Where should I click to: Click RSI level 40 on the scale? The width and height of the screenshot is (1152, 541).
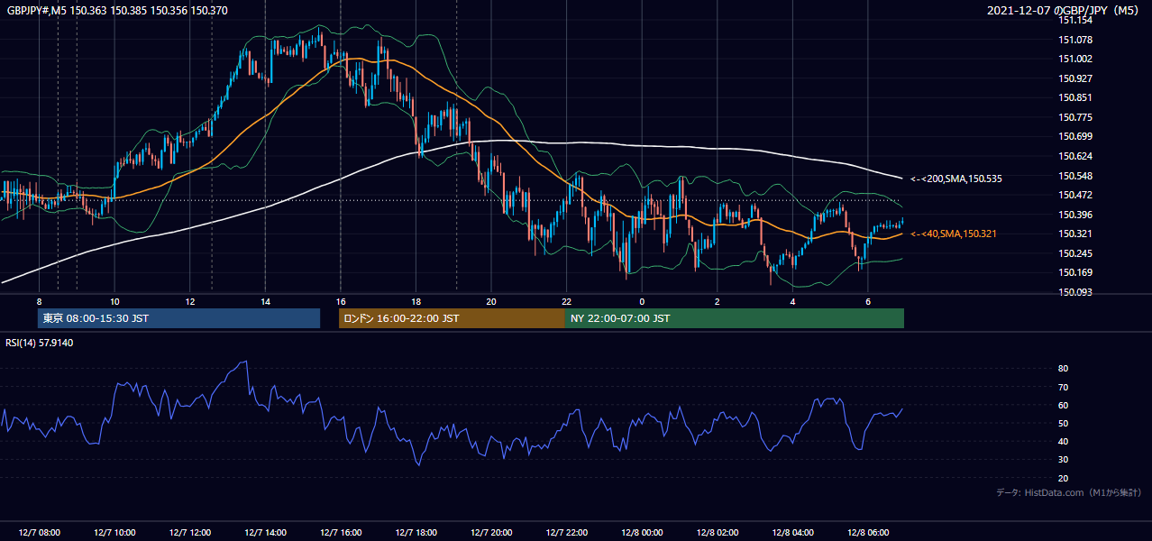pyautogui.click(x=1064, y=441)
